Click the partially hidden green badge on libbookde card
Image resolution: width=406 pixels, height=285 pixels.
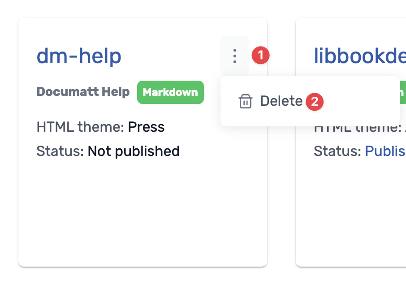click(402, 92)
